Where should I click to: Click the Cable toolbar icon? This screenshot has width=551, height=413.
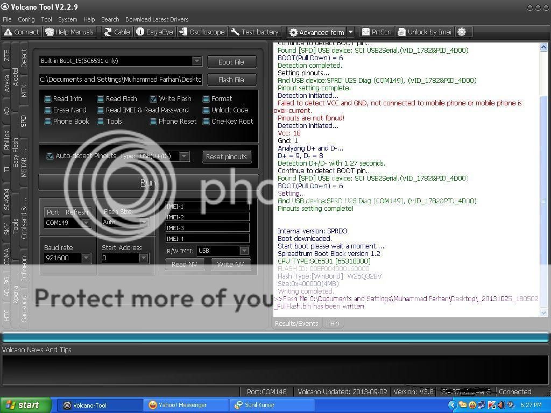tap(117, 32)
